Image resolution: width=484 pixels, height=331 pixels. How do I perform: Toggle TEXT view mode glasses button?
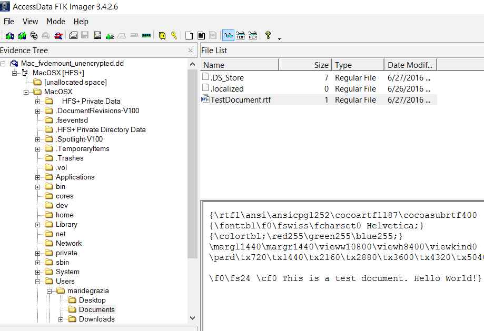coord(241,35)
